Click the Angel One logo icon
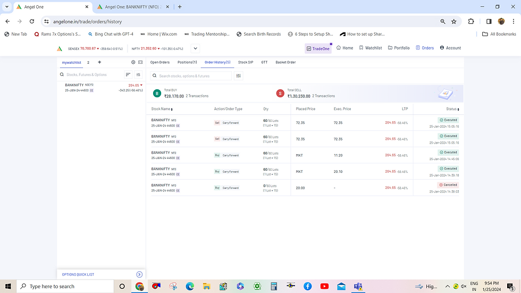The height and width of the screenshot is (293, 521). pyautogui.click(x=60, y=49)
